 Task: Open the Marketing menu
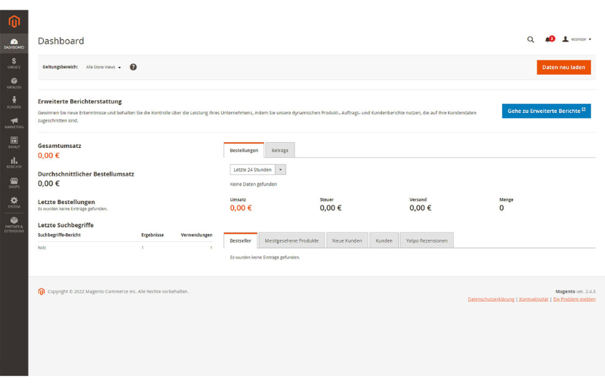point(14,123)
